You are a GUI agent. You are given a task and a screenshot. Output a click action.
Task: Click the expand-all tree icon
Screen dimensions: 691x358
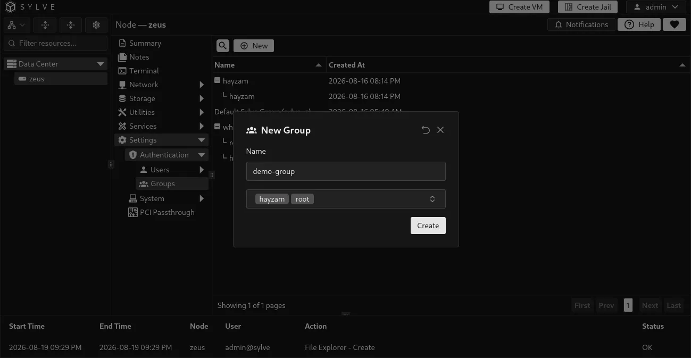pyautogui.click(x=45, y=25)
